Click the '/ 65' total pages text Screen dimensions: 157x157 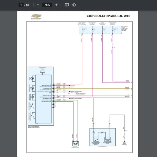coord(27,5)
